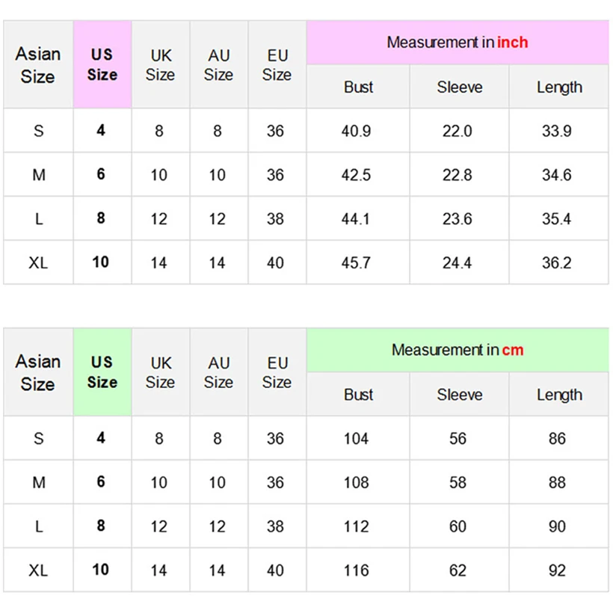Click length value 36.2 in inch table
Image resolution: width=613 pixels, height=613 pixels.
coord(557,262)
